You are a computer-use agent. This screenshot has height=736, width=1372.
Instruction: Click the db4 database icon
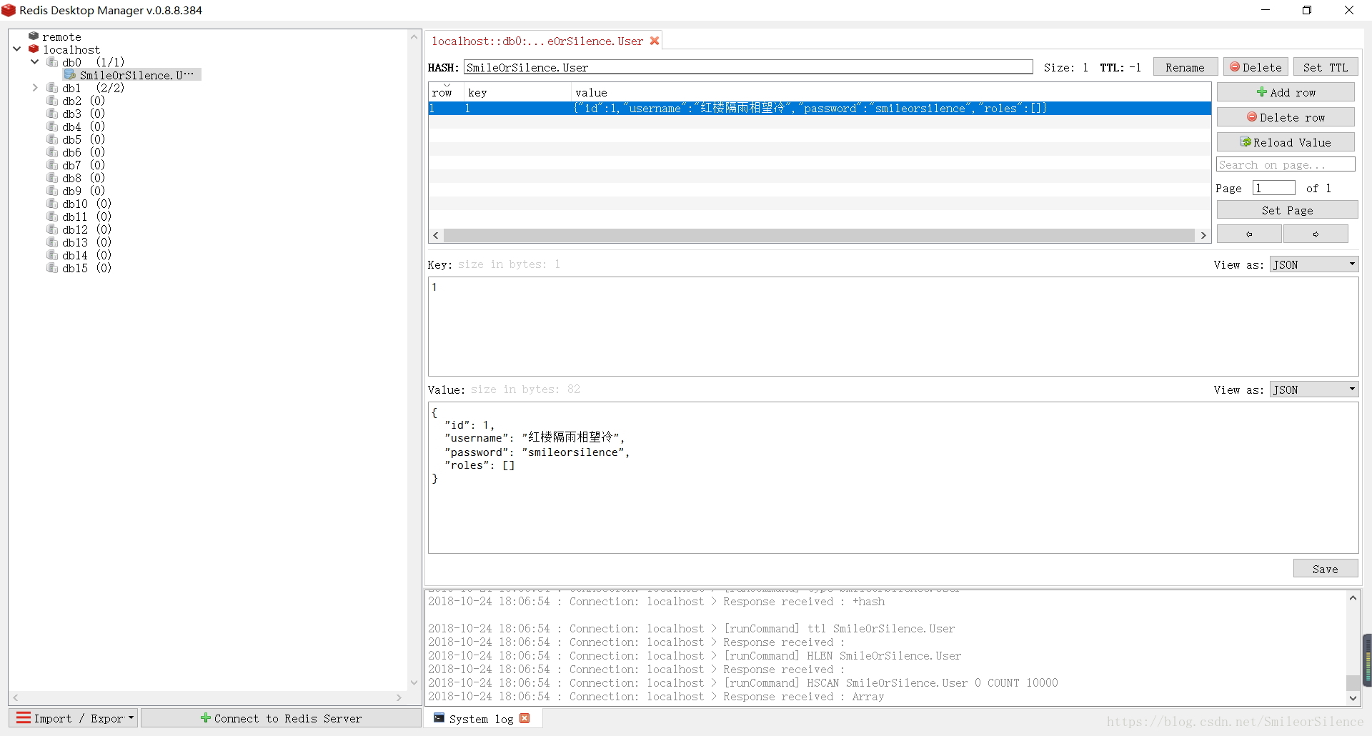point(52,126)
